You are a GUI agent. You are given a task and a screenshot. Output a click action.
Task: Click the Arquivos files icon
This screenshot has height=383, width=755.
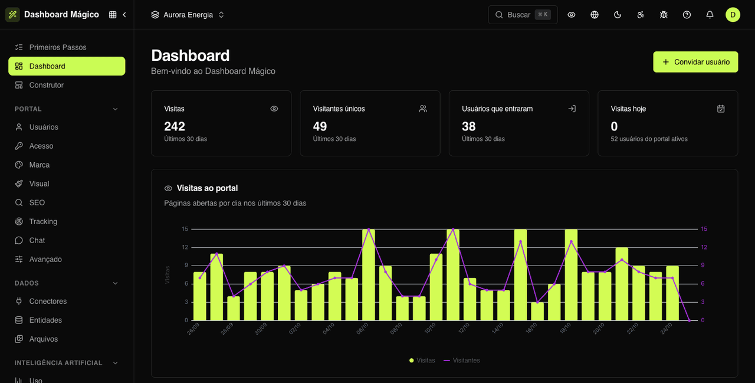click(19, 339)
